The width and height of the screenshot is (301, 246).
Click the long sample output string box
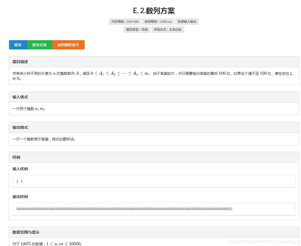154,209
